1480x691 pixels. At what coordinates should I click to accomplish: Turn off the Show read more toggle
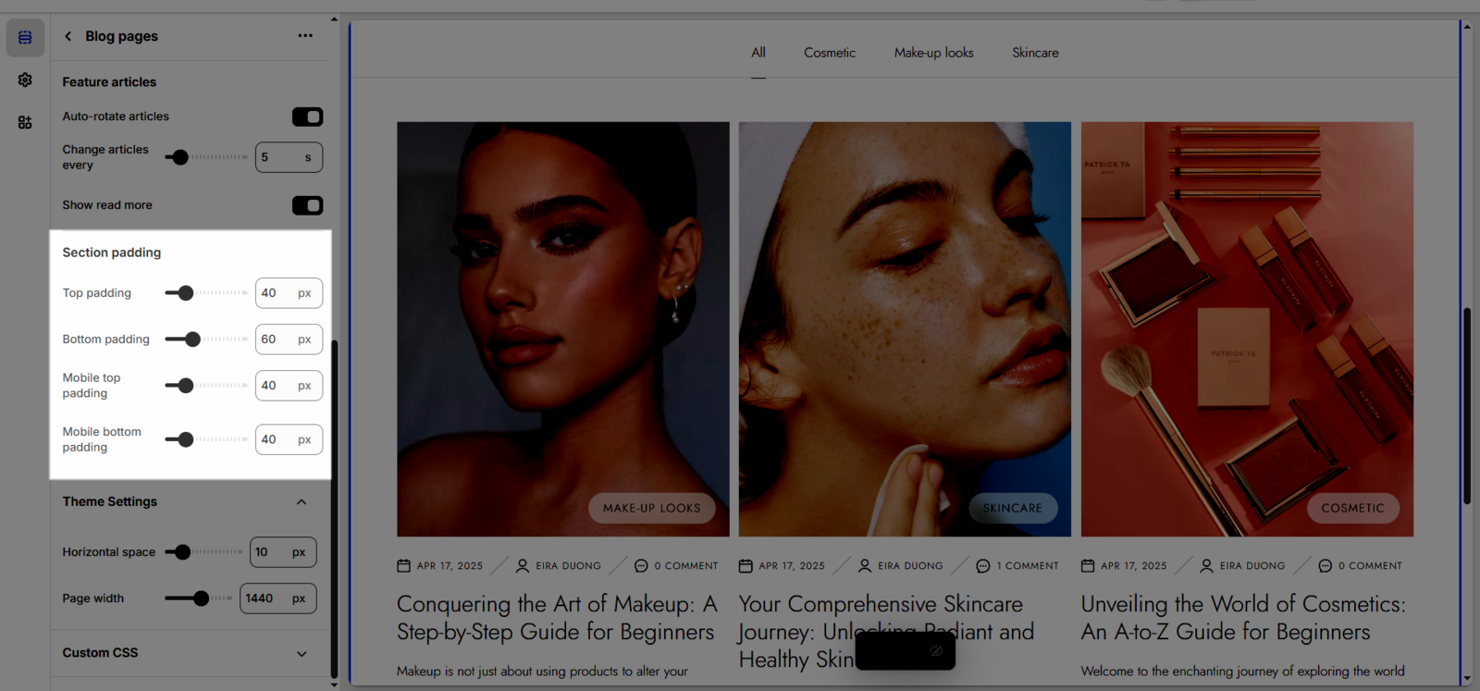tap(307, 205)
